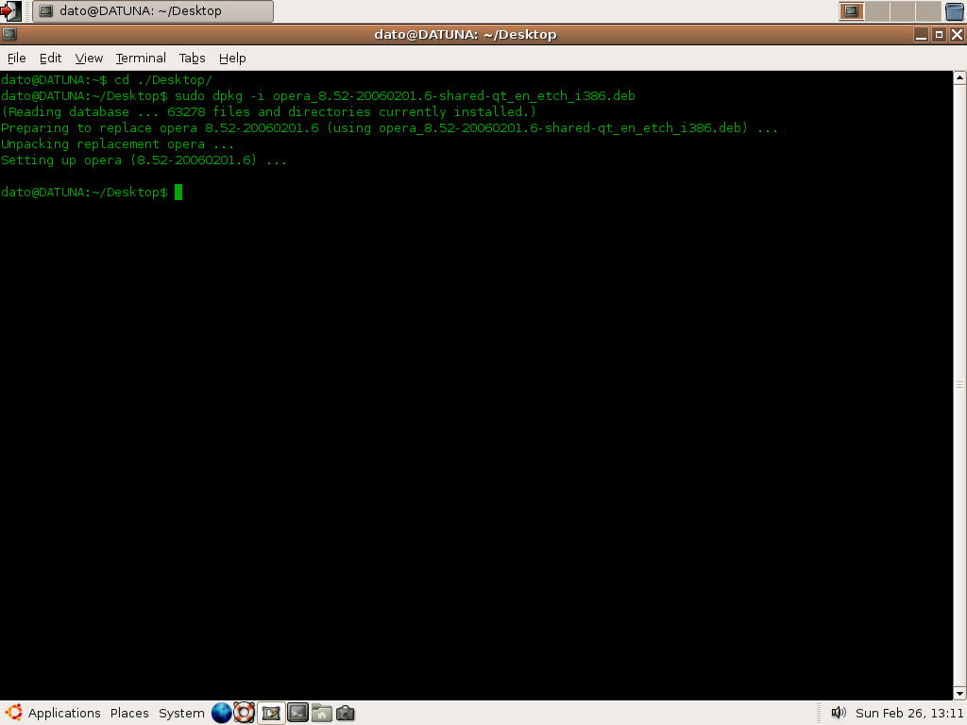Maximize the terminal window
Screen dimensions: 967x725
[940, 35]
